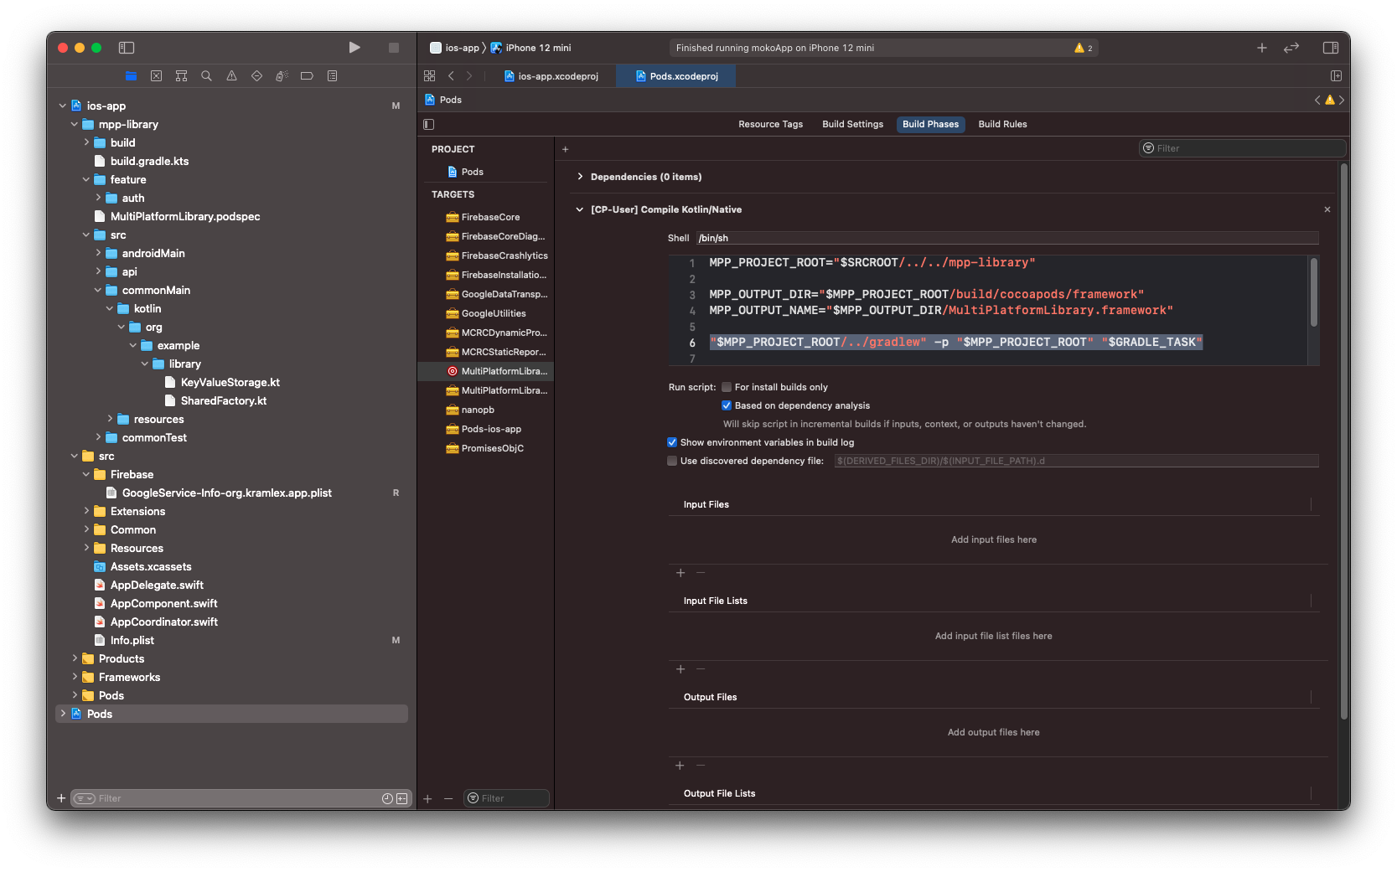Collapse the commonMain folder
Screen dimensions: 1397x872
pyautogui.click(x=98, y=291)
